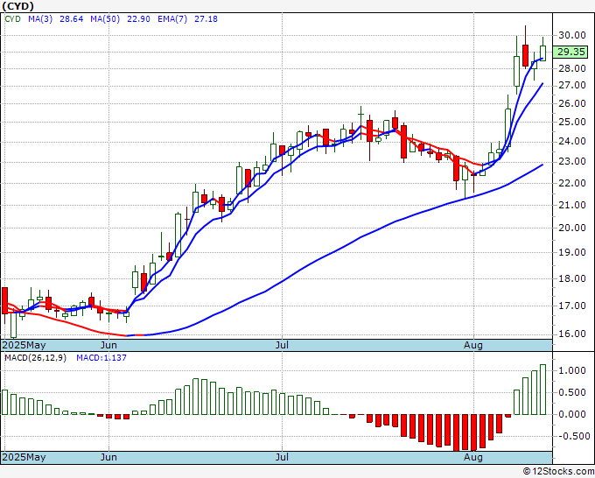Select the CYD legend label
The image size is (595, 478).
pyautogui.click(x=12, y=19)
